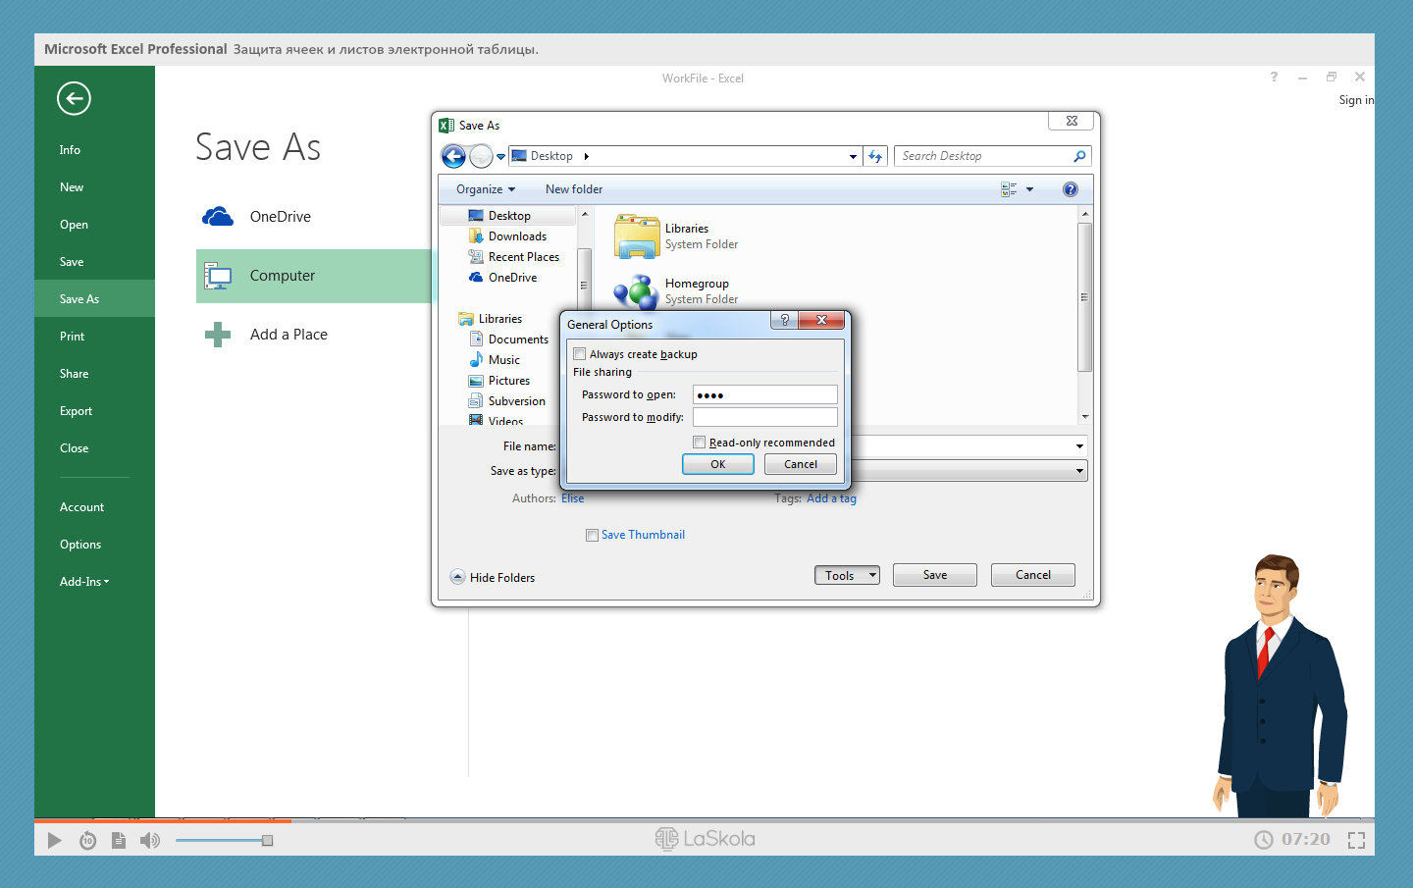Toggle the Save Thumbnail checkbox
Screen dimensions: 1413x888
click(592, 535)
